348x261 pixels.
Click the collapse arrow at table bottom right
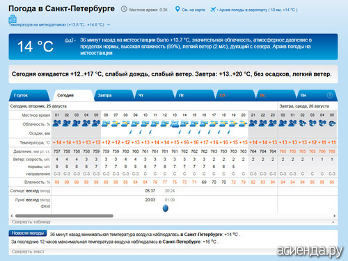[333, 222]
